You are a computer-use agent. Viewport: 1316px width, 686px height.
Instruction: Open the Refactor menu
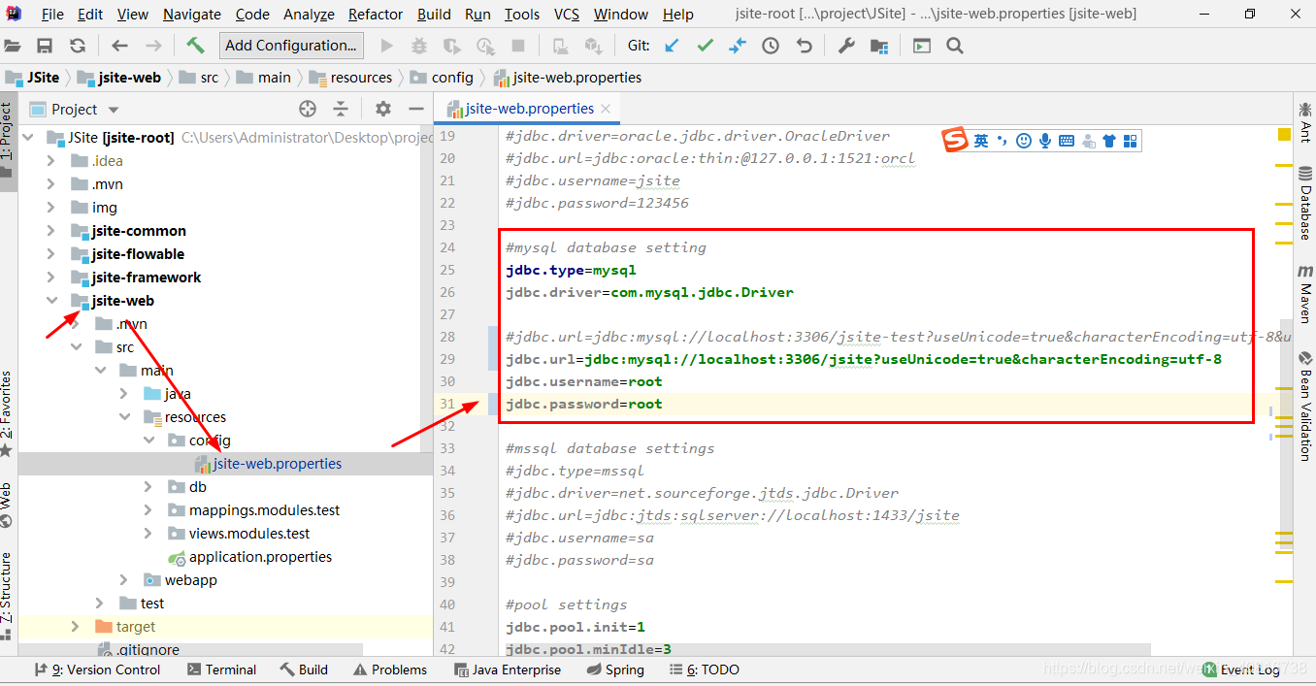click(376, 14)
